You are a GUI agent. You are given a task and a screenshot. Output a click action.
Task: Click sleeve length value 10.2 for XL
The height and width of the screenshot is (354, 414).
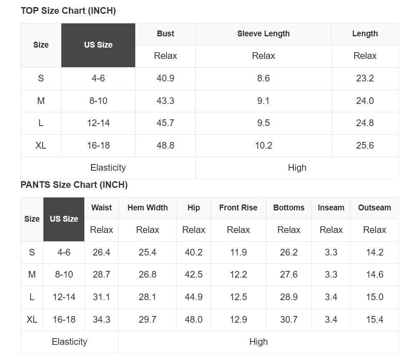pyautogui.click(x=263, y=146)
